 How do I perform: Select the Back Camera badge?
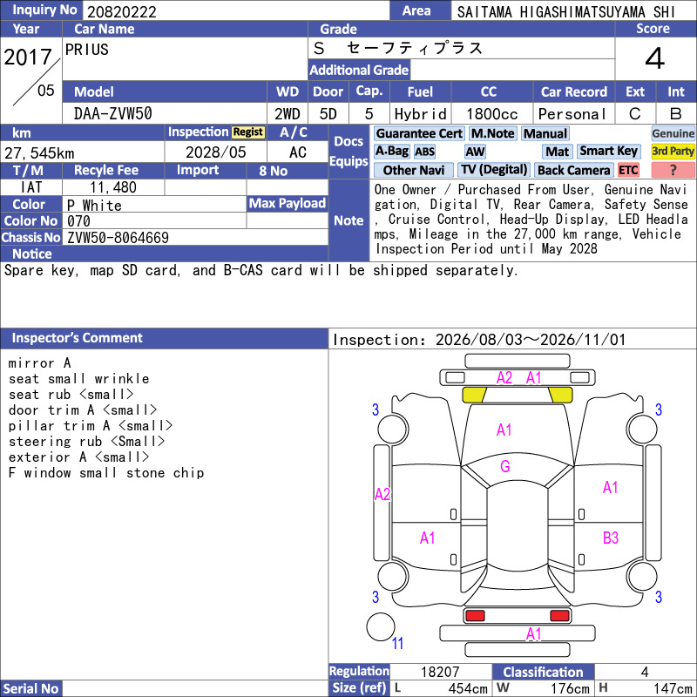click(x=573, y=170)
